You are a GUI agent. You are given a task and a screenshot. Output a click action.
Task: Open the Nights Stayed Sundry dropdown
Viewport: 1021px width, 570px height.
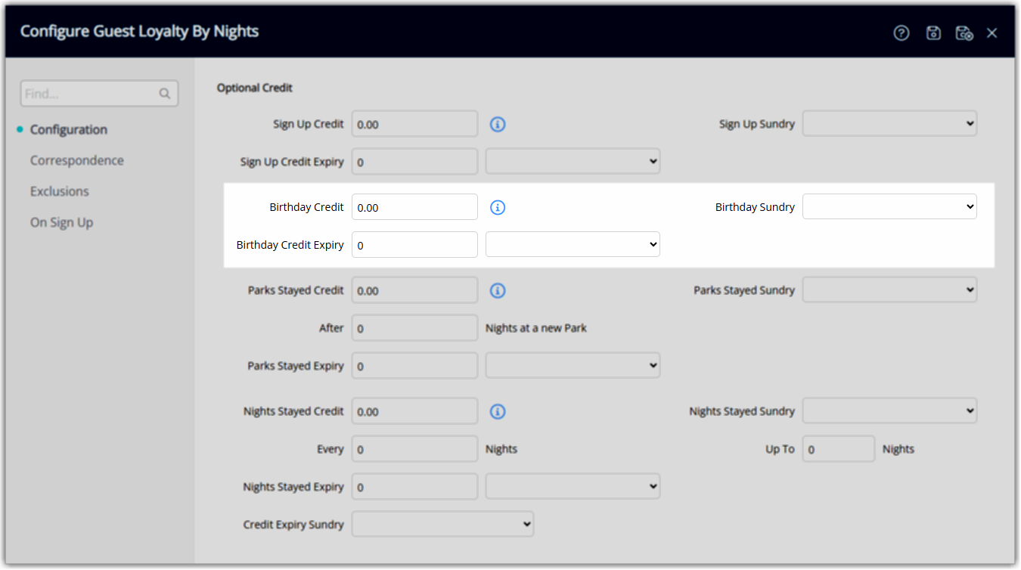(889, 410)
